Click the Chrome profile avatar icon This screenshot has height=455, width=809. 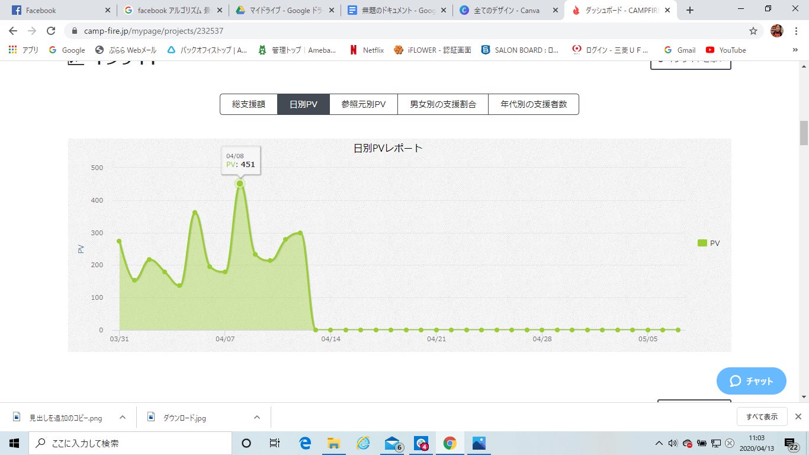click(776, 31)
